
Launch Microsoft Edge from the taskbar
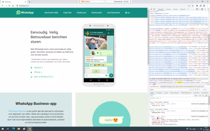coord(13,129)
